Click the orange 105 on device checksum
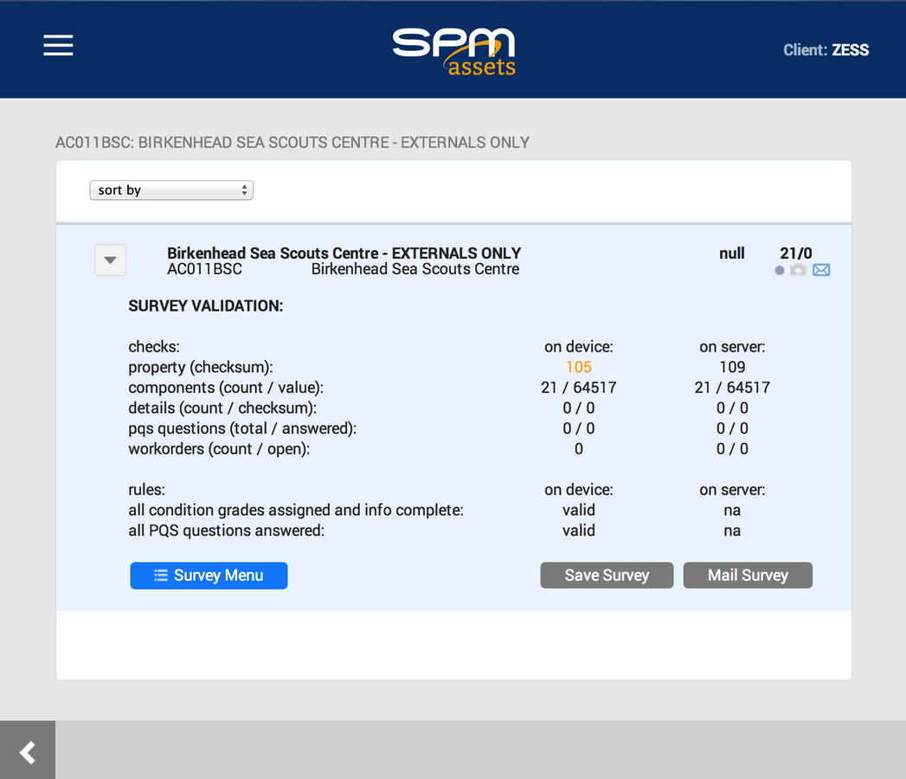Image resolution: width=906 pixels, height=779 pixels. pos(578,367)
